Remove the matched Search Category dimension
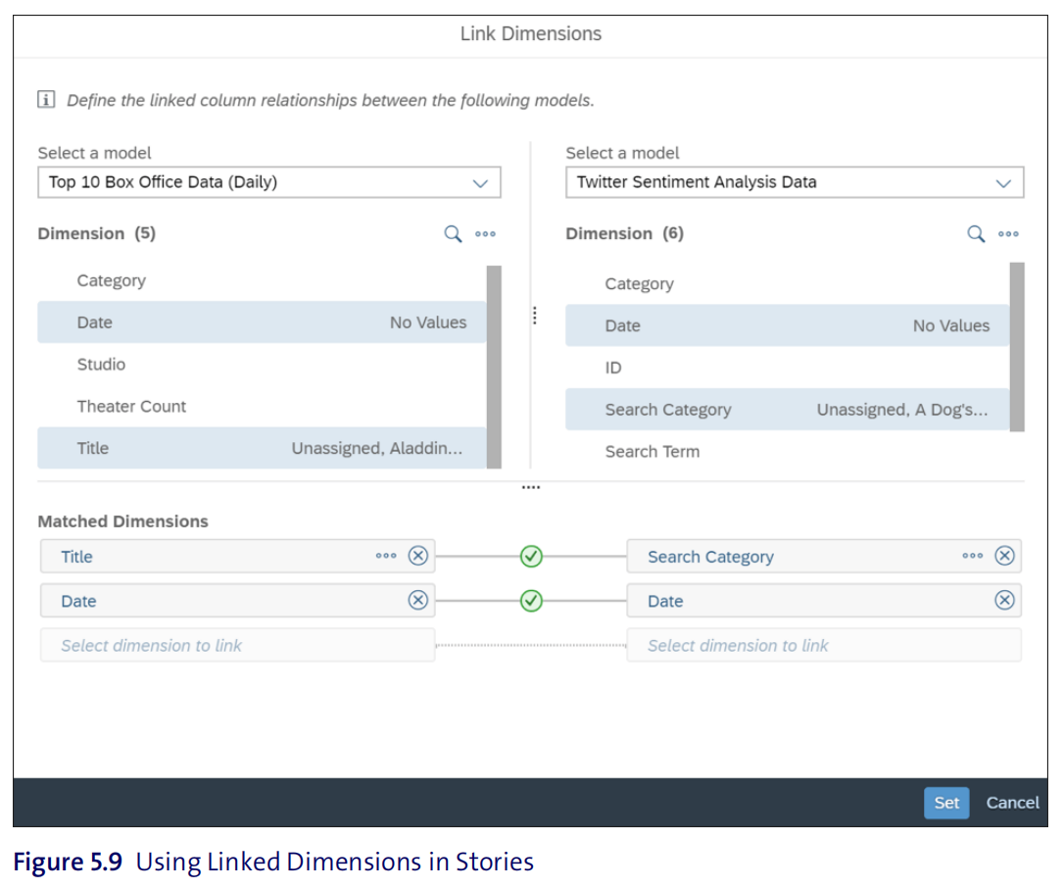Viewport: 1063px width, 889px height. (x=1004, y=556)
